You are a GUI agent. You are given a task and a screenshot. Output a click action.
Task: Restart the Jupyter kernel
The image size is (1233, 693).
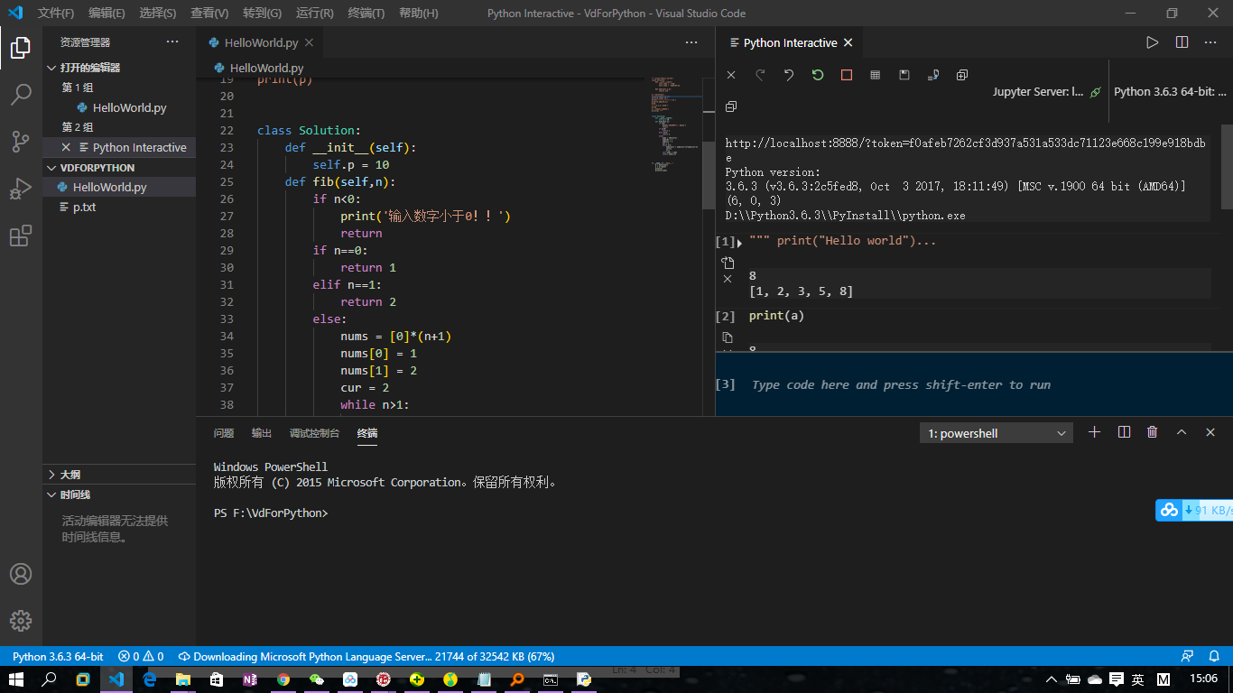point(817,75)
